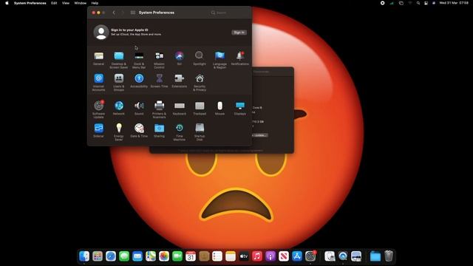Open the Apple menu
This screenshot has height=266, width=473.
coord(7,3)
